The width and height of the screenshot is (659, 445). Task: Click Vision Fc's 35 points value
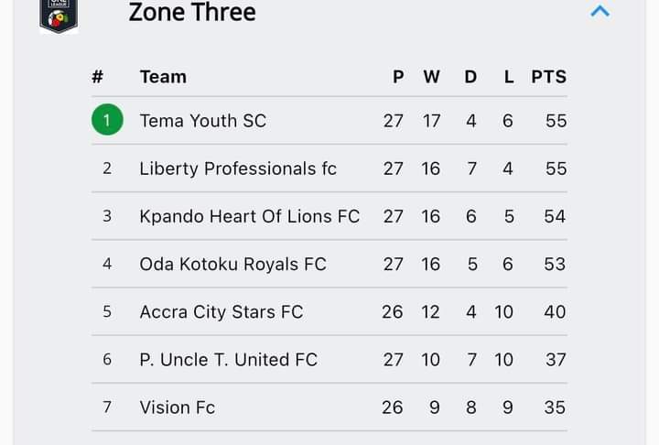click(x=555, y=407)
